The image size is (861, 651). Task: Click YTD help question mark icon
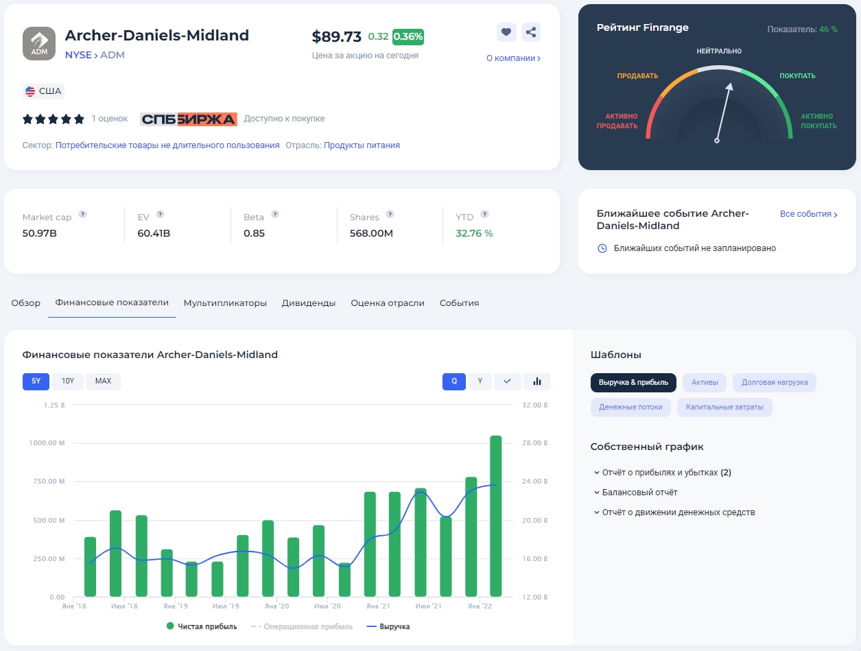click(484, 214)
